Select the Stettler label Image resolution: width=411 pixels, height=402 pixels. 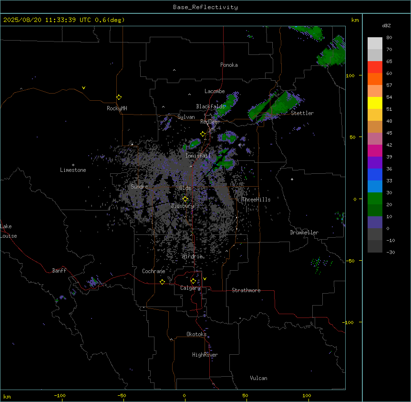tap(302, 113)
